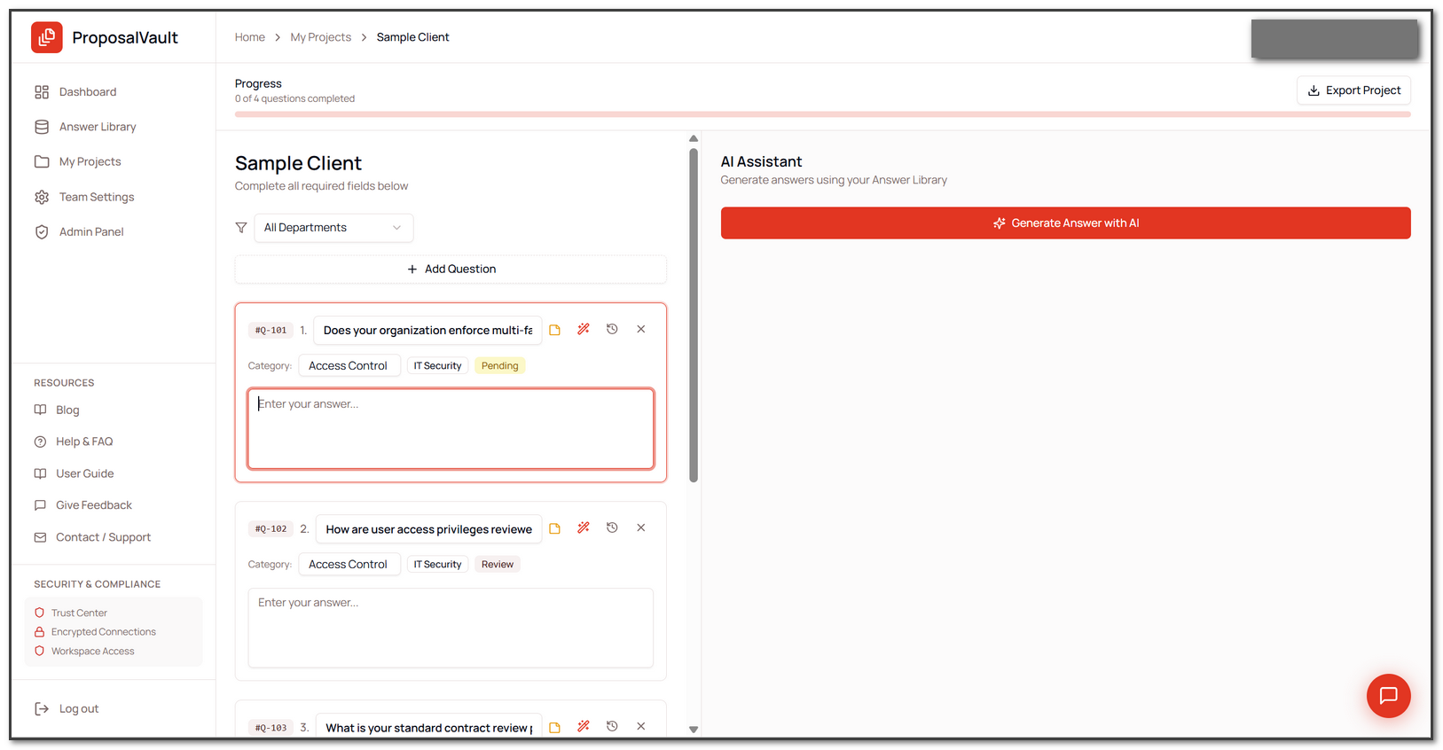Open the User Guide
Image resolution: width=1443 pixels, height=750 pixels.
pos(85,473)
